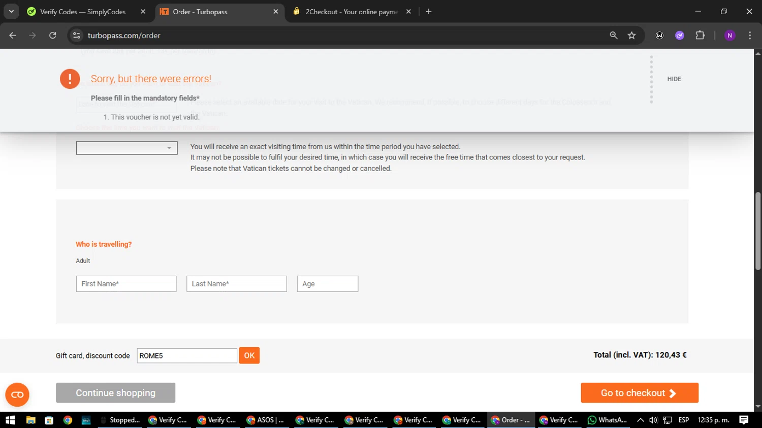Click the scrollbar up arrow
Viewport: 762px width, 428px height.
pyautogui.click(x=758, y=53)
